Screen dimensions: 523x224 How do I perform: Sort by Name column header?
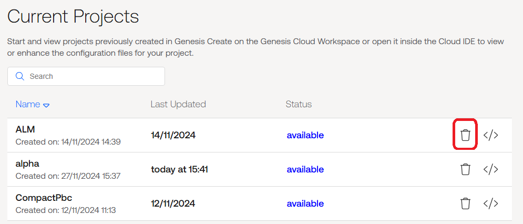[x=28, y=104]
